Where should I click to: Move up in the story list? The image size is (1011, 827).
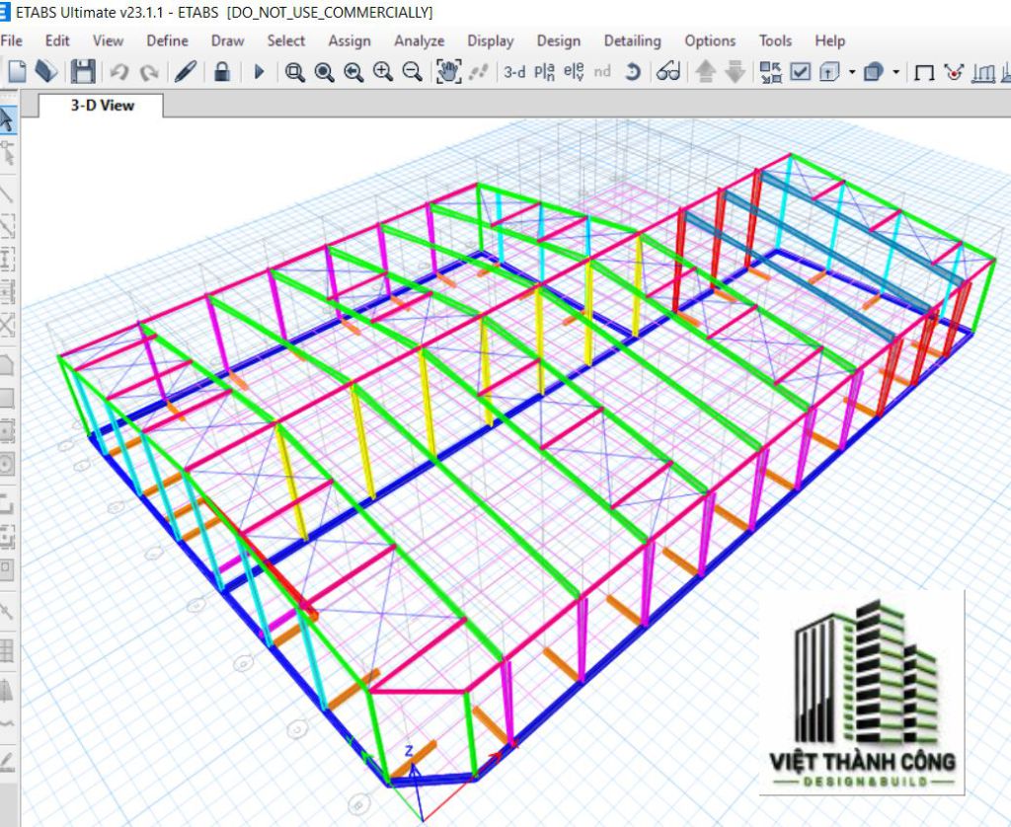tap(705, 72)
